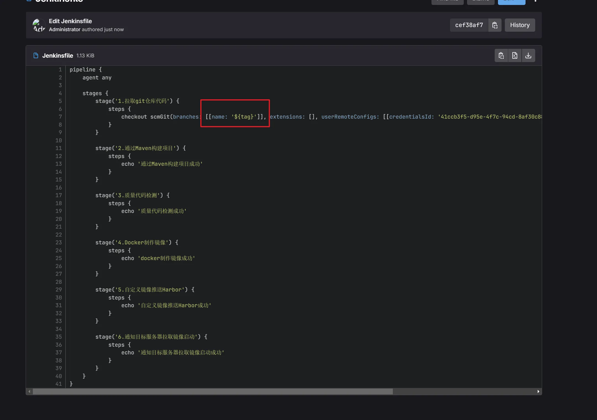Image resolution: width=597 pixels, height=420 pixels.
Task: Download the Jenkinsfile
Action: point(528,55)
